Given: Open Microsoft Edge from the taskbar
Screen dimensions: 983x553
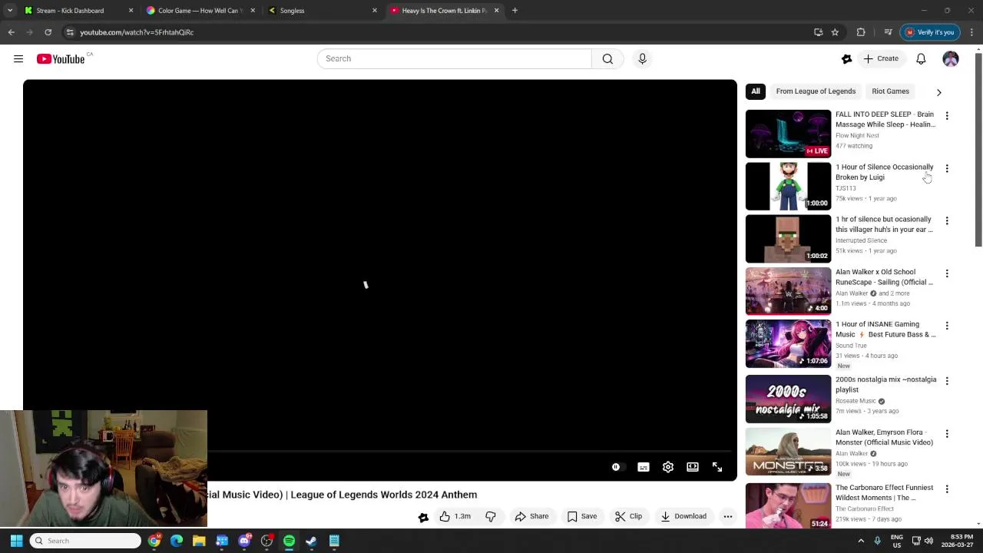Looking at the screenshot, I should (177, 541).
